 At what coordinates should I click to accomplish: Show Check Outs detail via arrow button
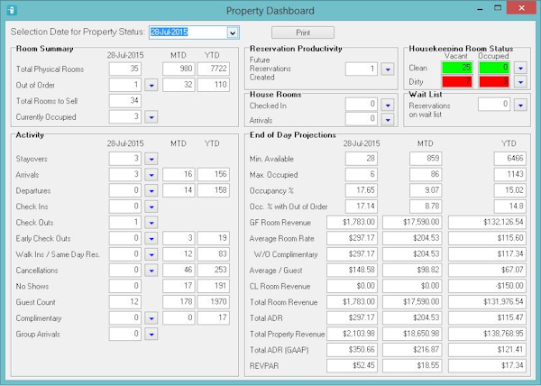pyautogui.click(x=151, y=222)
